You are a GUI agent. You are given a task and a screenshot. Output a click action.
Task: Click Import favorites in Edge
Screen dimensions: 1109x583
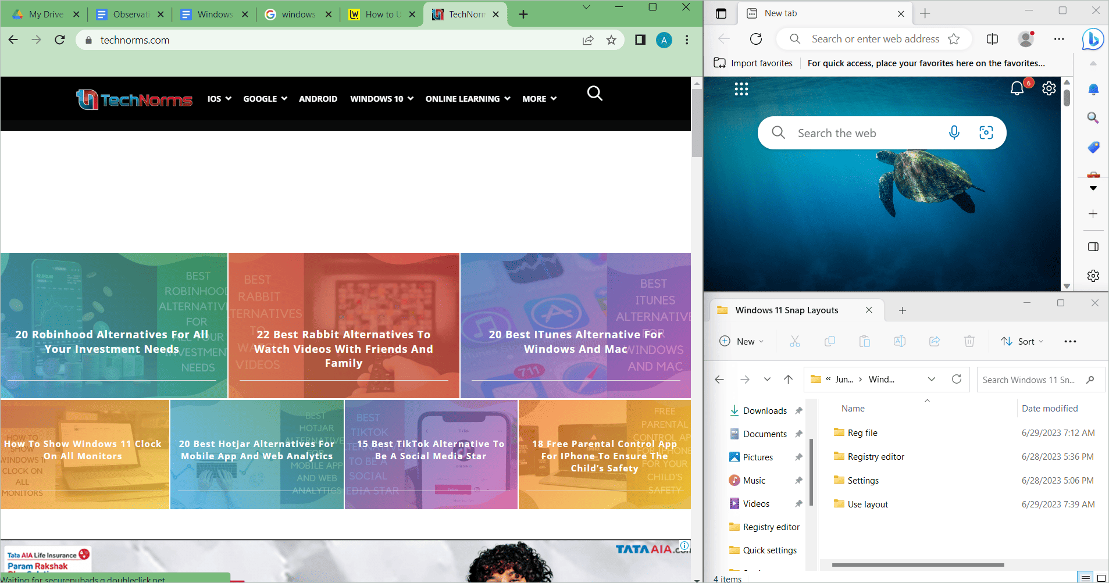[753, 63]
